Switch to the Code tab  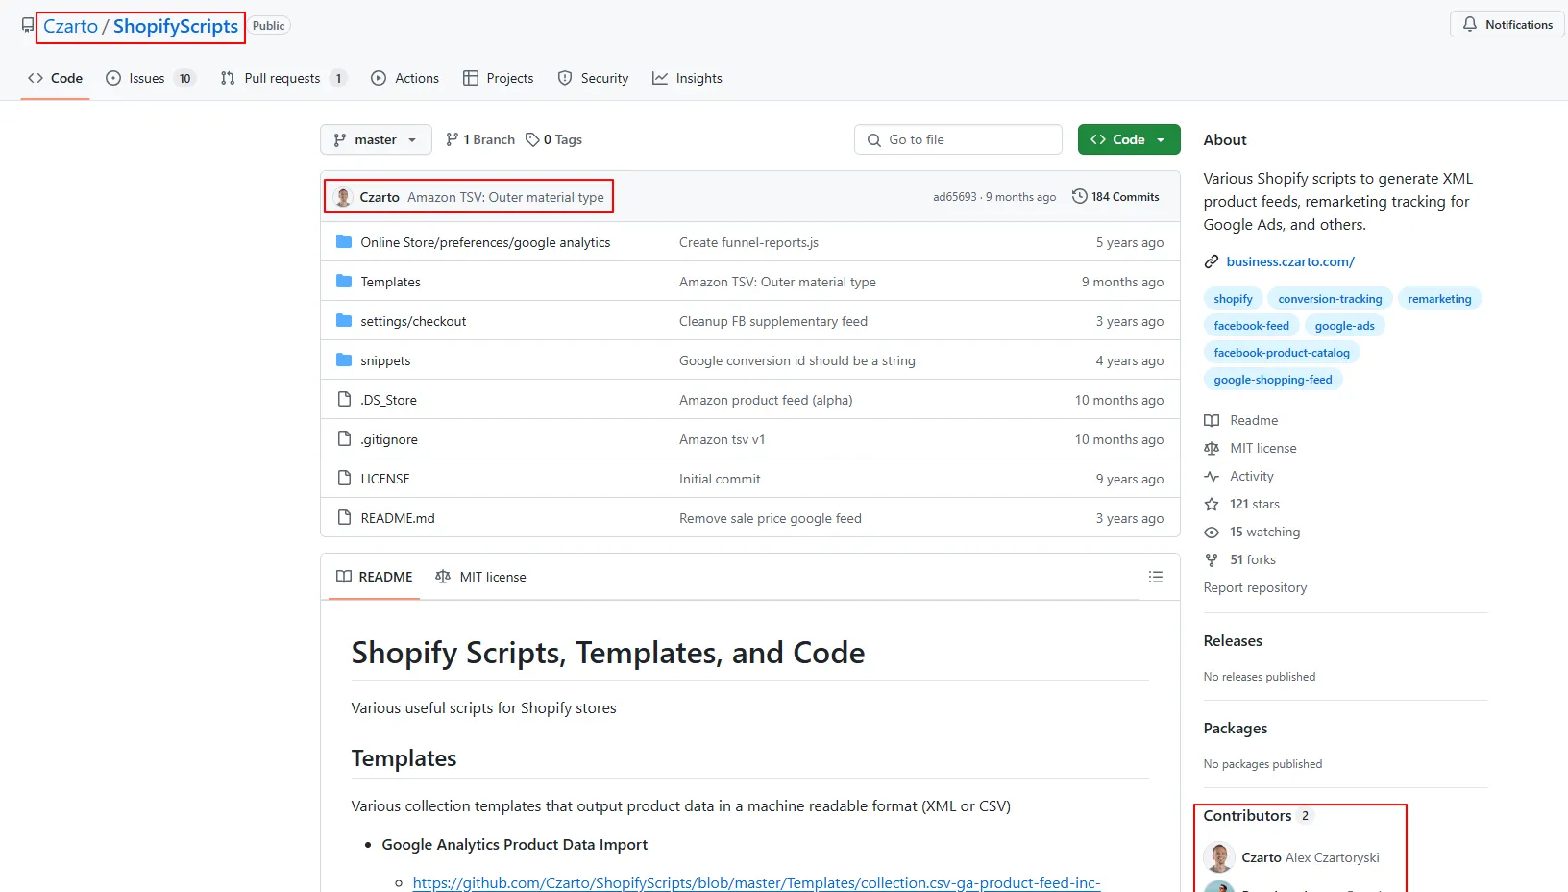click(56, 78)
